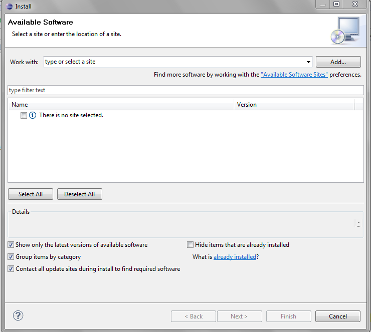Maximize the Install dialog window
This screenshot has width=371, height=332.
coord(336,4)
